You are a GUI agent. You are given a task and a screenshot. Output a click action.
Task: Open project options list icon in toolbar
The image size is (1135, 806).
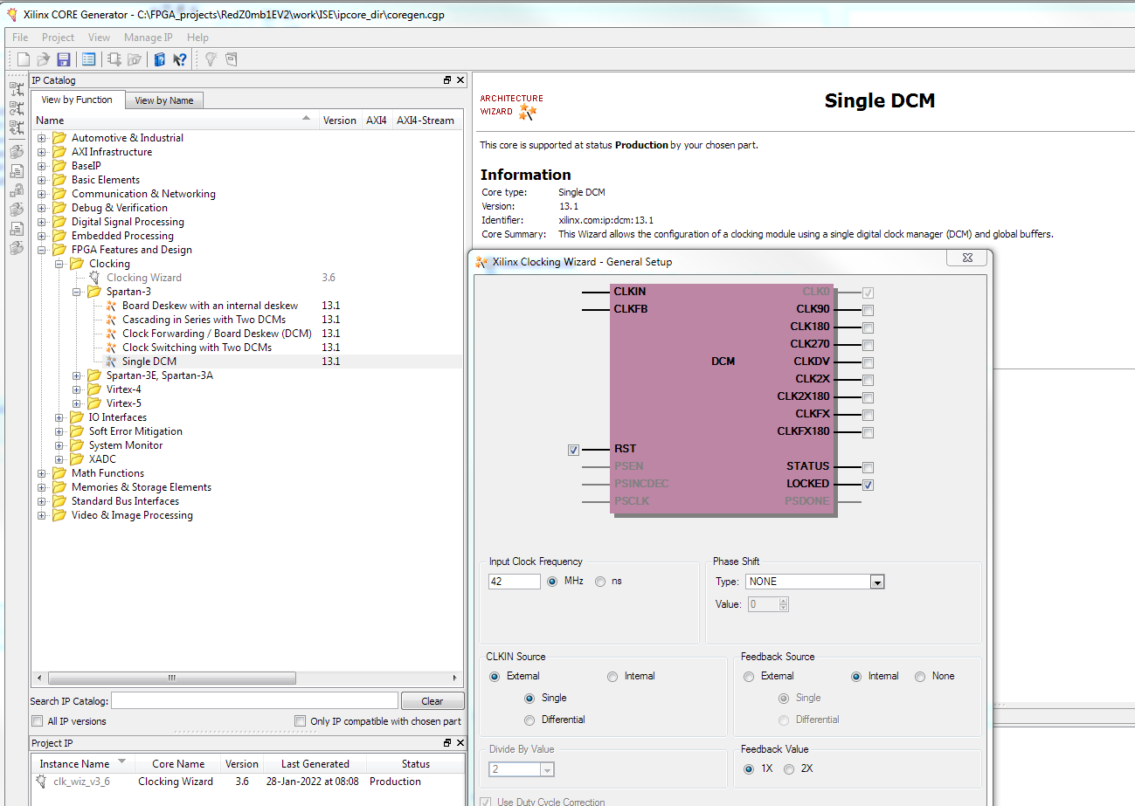(88, 59)
